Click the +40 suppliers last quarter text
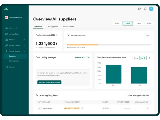The height and width of the screenshot is (120, 160). tap(76, 48)
